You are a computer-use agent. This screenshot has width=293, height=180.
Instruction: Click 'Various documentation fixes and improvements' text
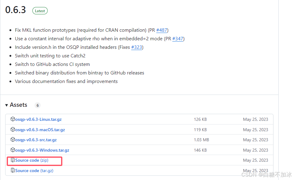coord(66,81)
